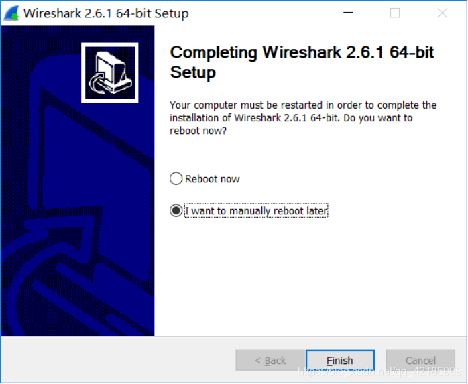The height and width of the screenshot is (384, 468).
Task: Go back with the "< Back" button
Action: [x=270, y=360]
